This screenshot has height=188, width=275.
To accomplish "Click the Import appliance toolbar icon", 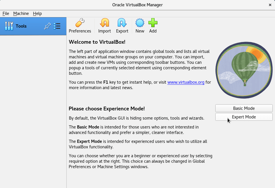I will pos(104,26).
